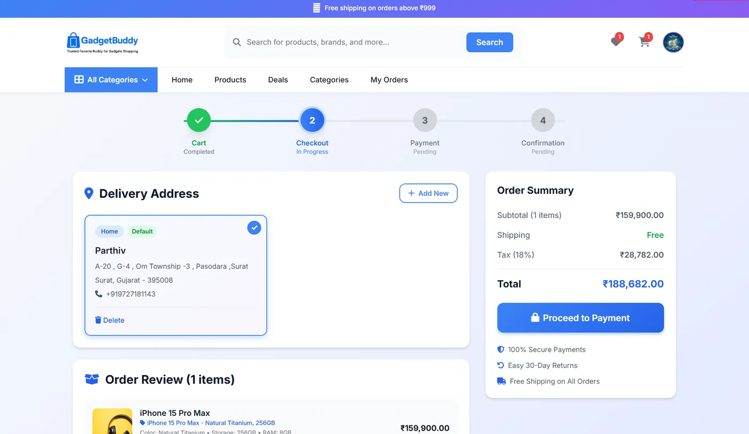Click the green completed Cart step circle
Image resolution: width=749 pixels, height=434 pixels.
tap(198, 120)
